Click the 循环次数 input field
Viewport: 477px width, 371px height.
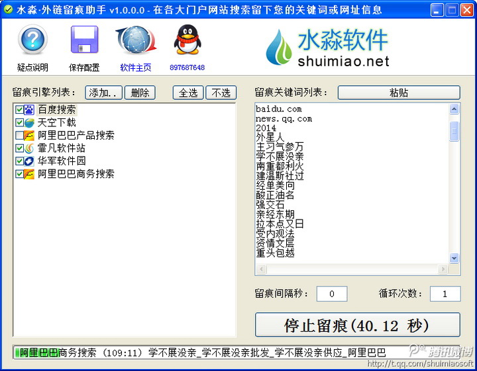tap(445, 294)
